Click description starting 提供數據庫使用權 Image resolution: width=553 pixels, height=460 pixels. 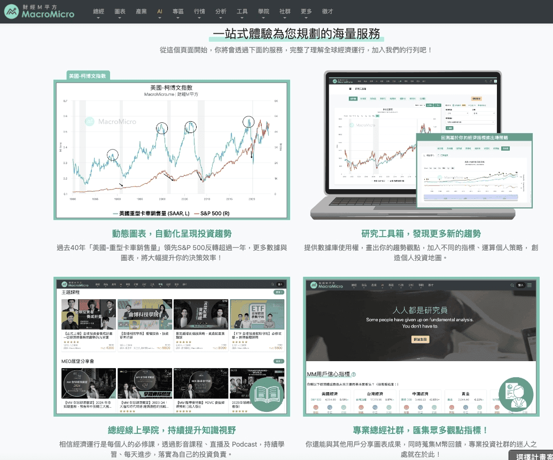pyautogui.click(x=421, y=253)
